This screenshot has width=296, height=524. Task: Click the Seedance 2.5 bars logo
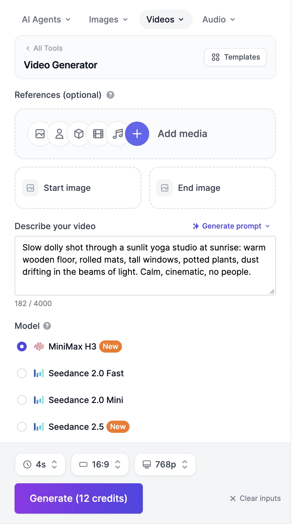39,427
